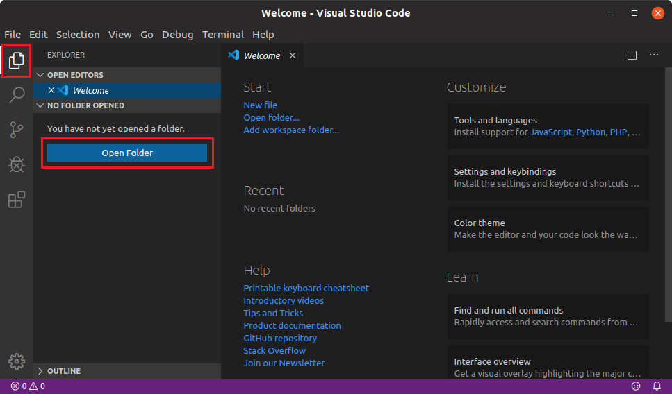Click the errors and warnings status indicator

pos(28,386)
